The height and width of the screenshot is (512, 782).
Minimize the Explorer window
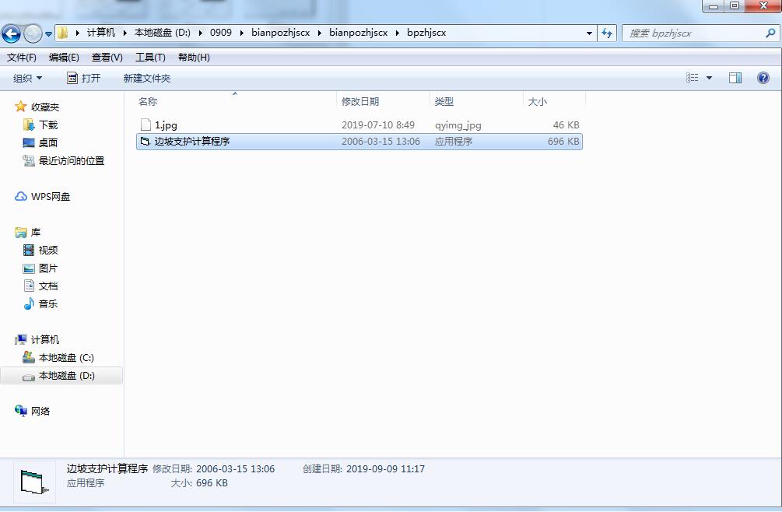tap(714, 5)
